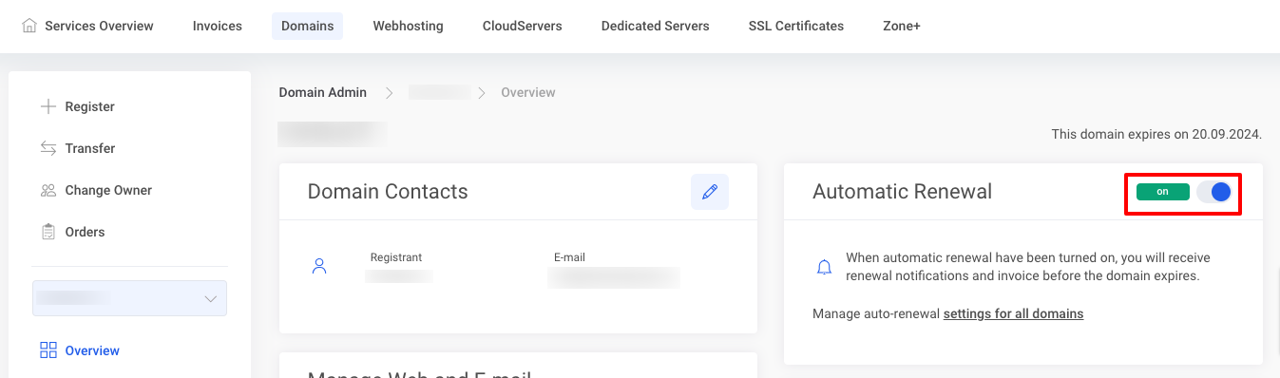Screen dimensions: 1280x378
Task: Open Services Overview menu item
Action: pos(99,26)
